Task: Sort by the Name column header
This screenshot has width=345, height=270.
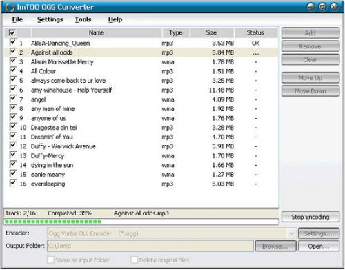Action: point(97,32)
